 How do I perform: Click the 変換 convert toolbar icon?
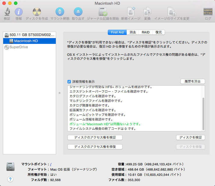pyautogui.click(x=147, y=12)
